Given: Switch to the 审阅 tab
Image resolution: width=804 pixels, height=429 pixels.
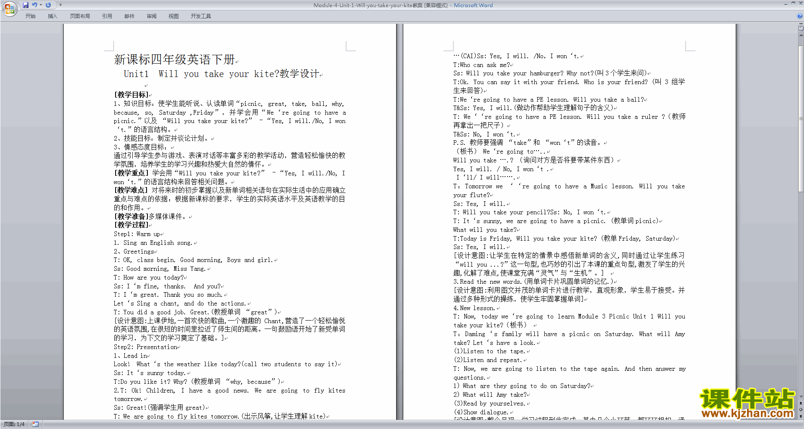Looking at the screenshot, I should coord(152,16).
